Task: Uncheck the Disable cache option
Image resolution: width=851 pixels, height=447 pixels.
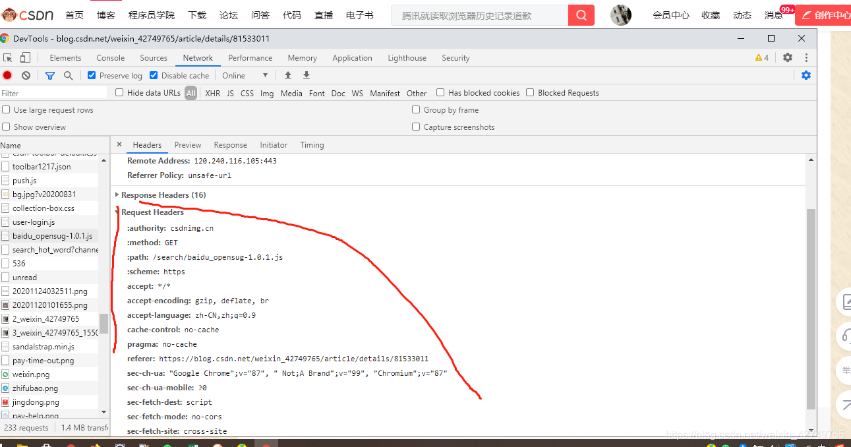Action: [x=153, y=75]
